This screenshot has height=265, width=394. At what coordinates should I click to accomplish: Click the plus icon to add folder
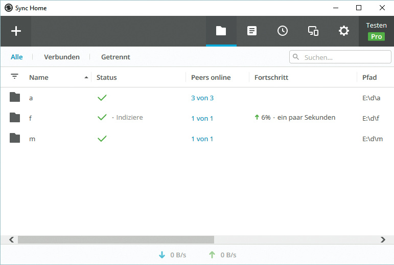coord(16,31)
